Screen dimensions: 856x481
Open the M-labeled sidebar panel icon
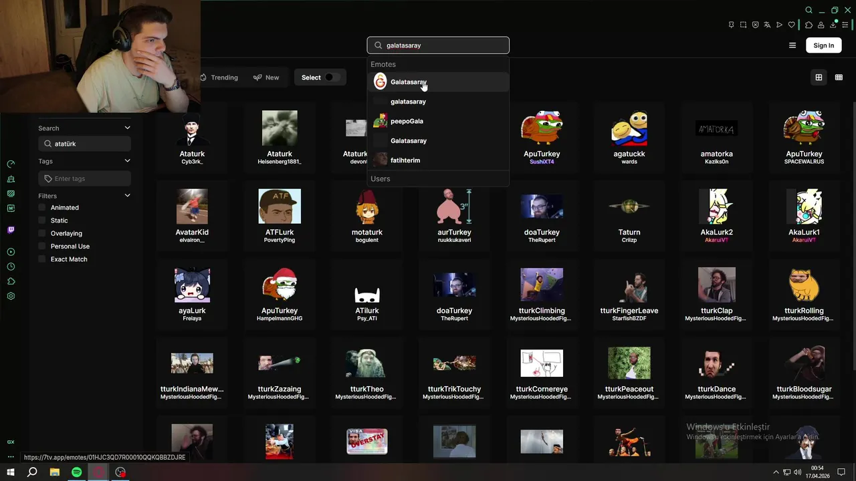coord(11,208)
